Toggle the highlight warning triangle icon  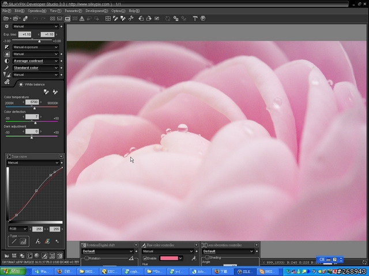point(82,18)
